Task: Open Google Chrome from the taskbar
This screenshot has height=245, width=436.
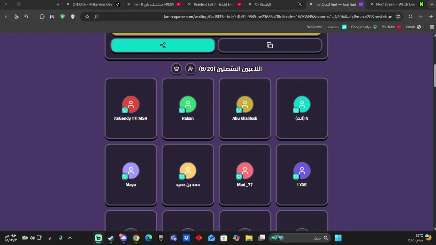Action: [136, 238]
